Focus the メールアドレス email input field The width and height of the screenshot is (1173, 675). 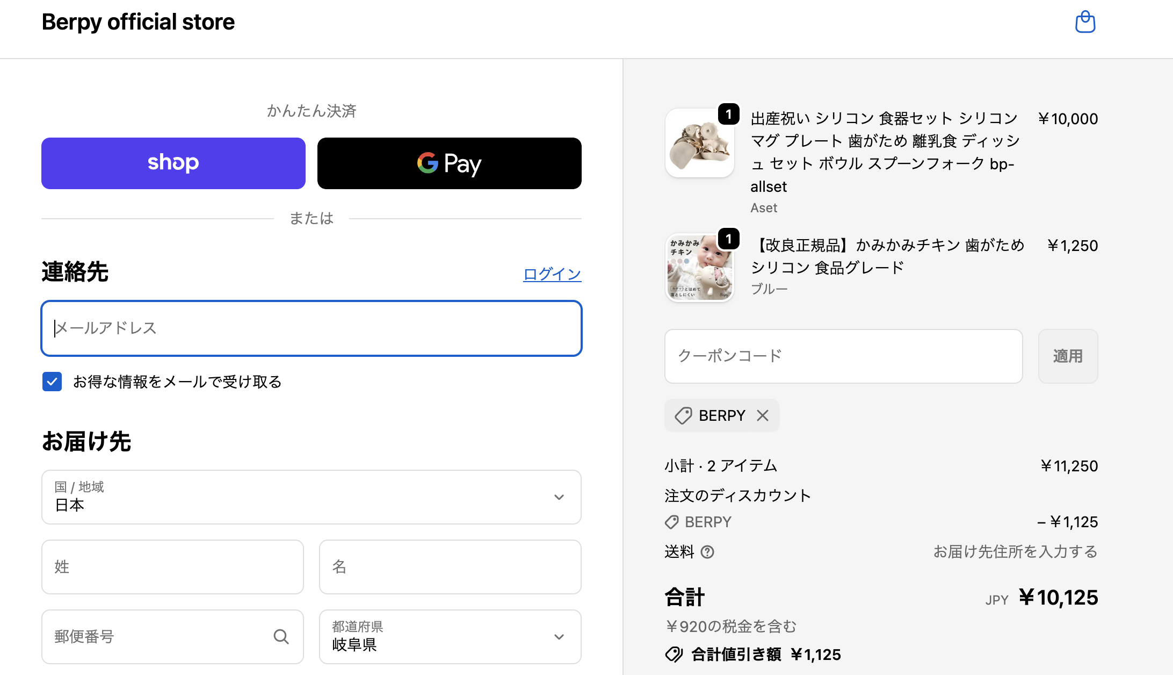coord(312,328)
